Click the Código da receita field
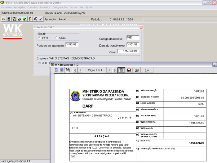 133,38
